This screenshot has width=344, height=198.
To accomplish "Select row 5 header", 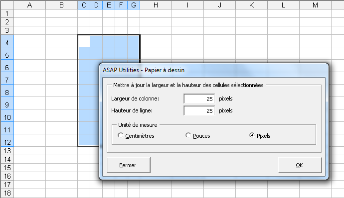I will (7, 53).
